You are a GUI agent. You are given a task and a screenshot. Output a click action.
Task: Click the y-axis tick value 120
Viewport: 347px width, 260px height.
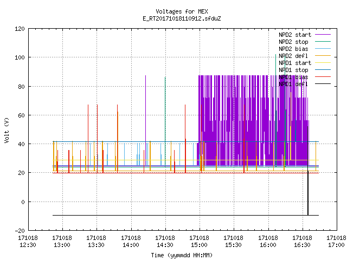pos(20,29)
